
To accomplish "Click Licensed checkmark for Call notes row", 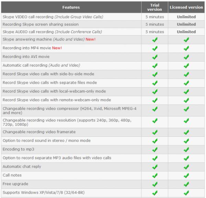I will 186,175.
